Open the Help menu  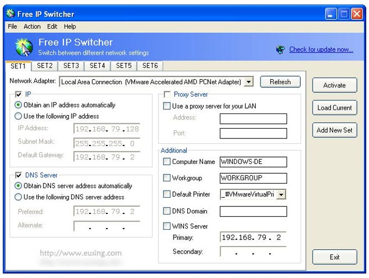[70, 27]
